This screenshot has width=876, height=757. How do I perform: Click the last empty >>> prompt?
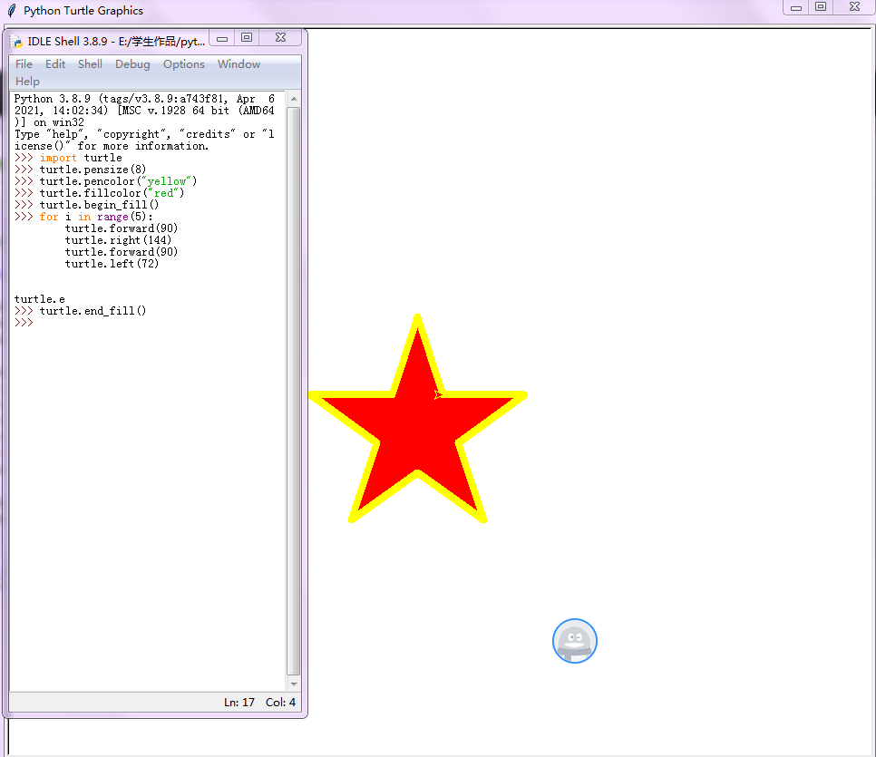[x=24, y=323]
